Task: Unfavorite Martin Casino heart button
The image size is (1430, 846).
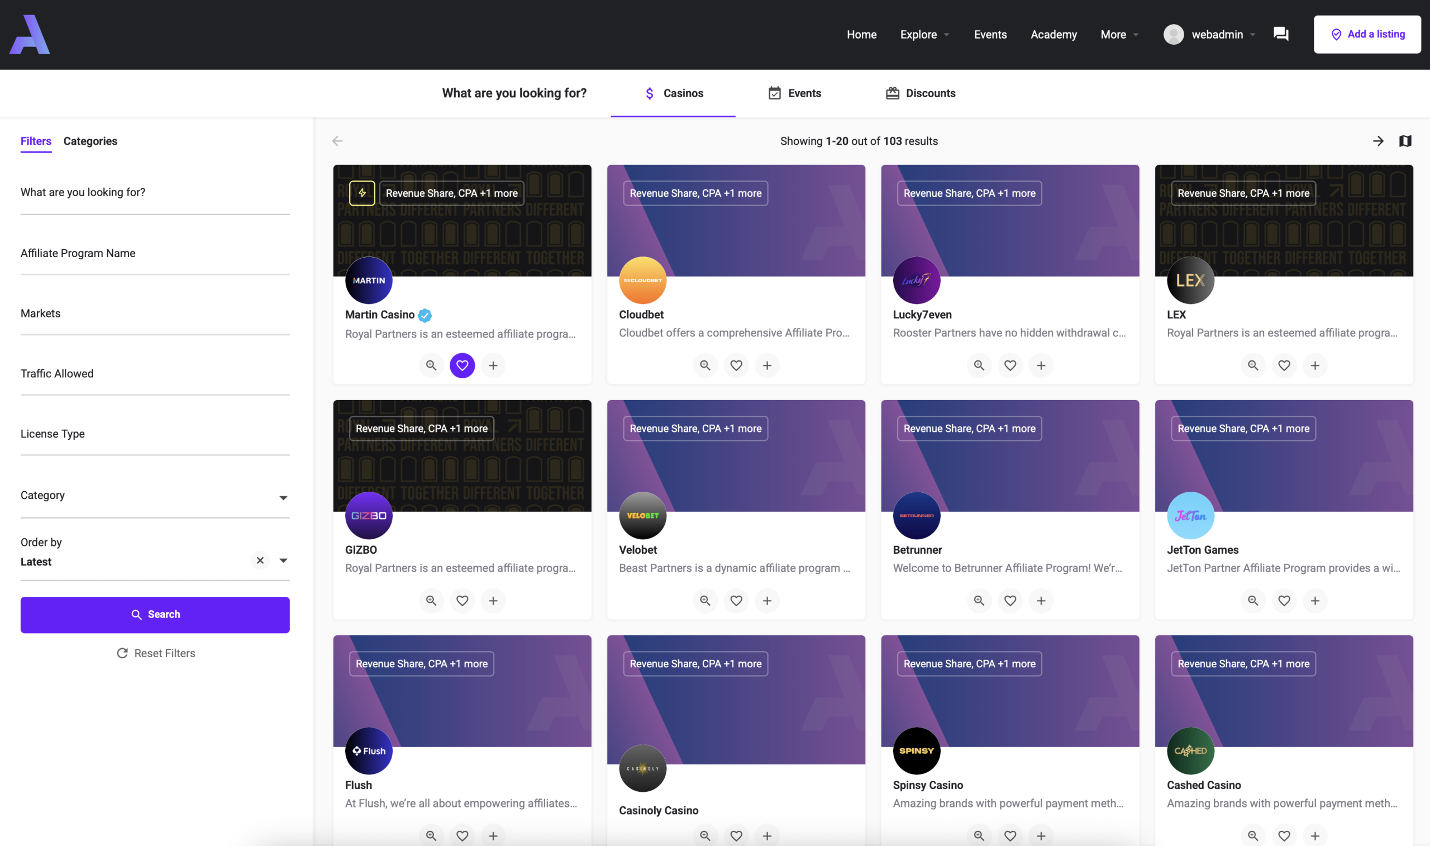Action: (463, 365)
